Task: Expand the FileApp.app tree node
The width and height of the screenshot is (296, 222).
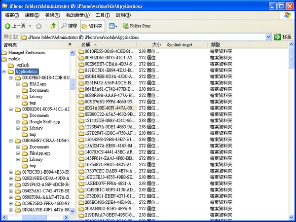Action: coord(18,153)
